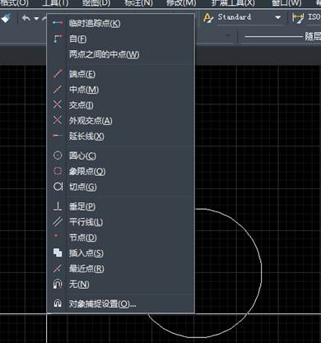This screenshot has width=321, height=343.
Task: Click the circle center icon beside 圆心(C)
Action: click(58, 155)
